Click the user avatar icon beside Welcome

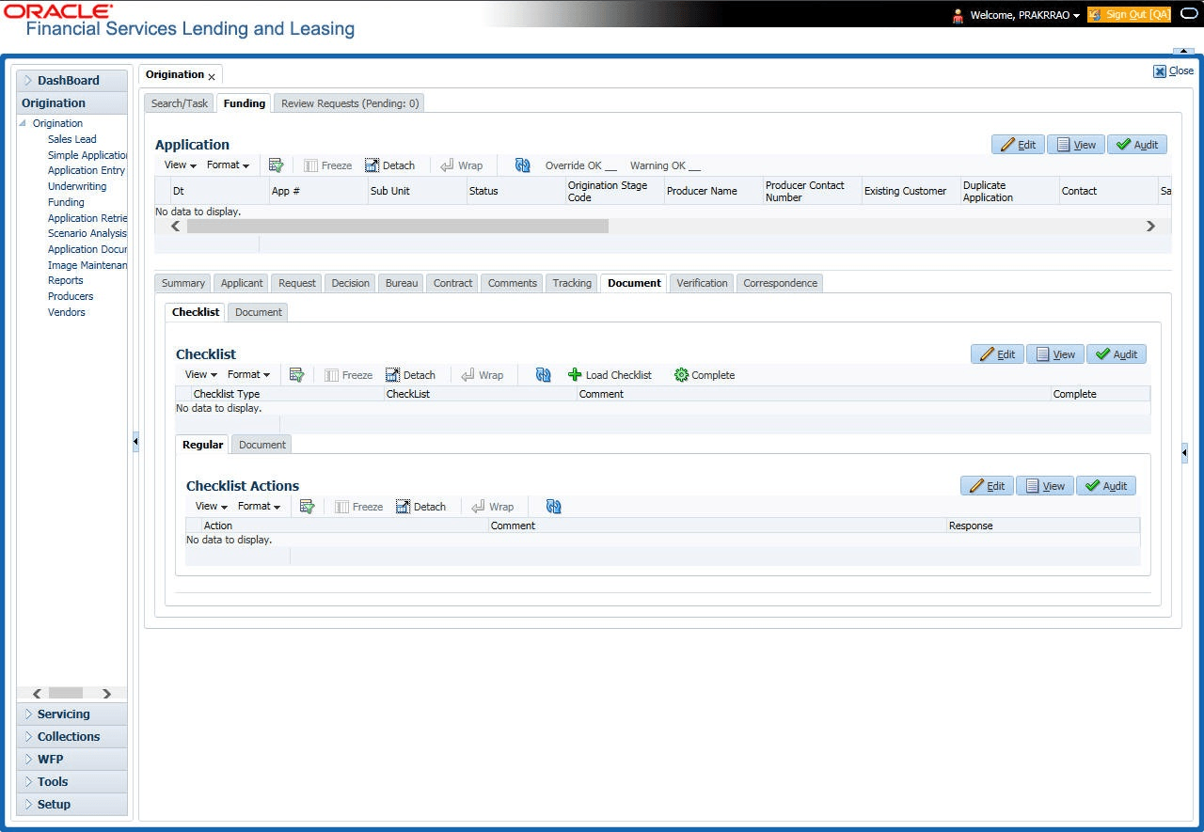coord(958,15)
